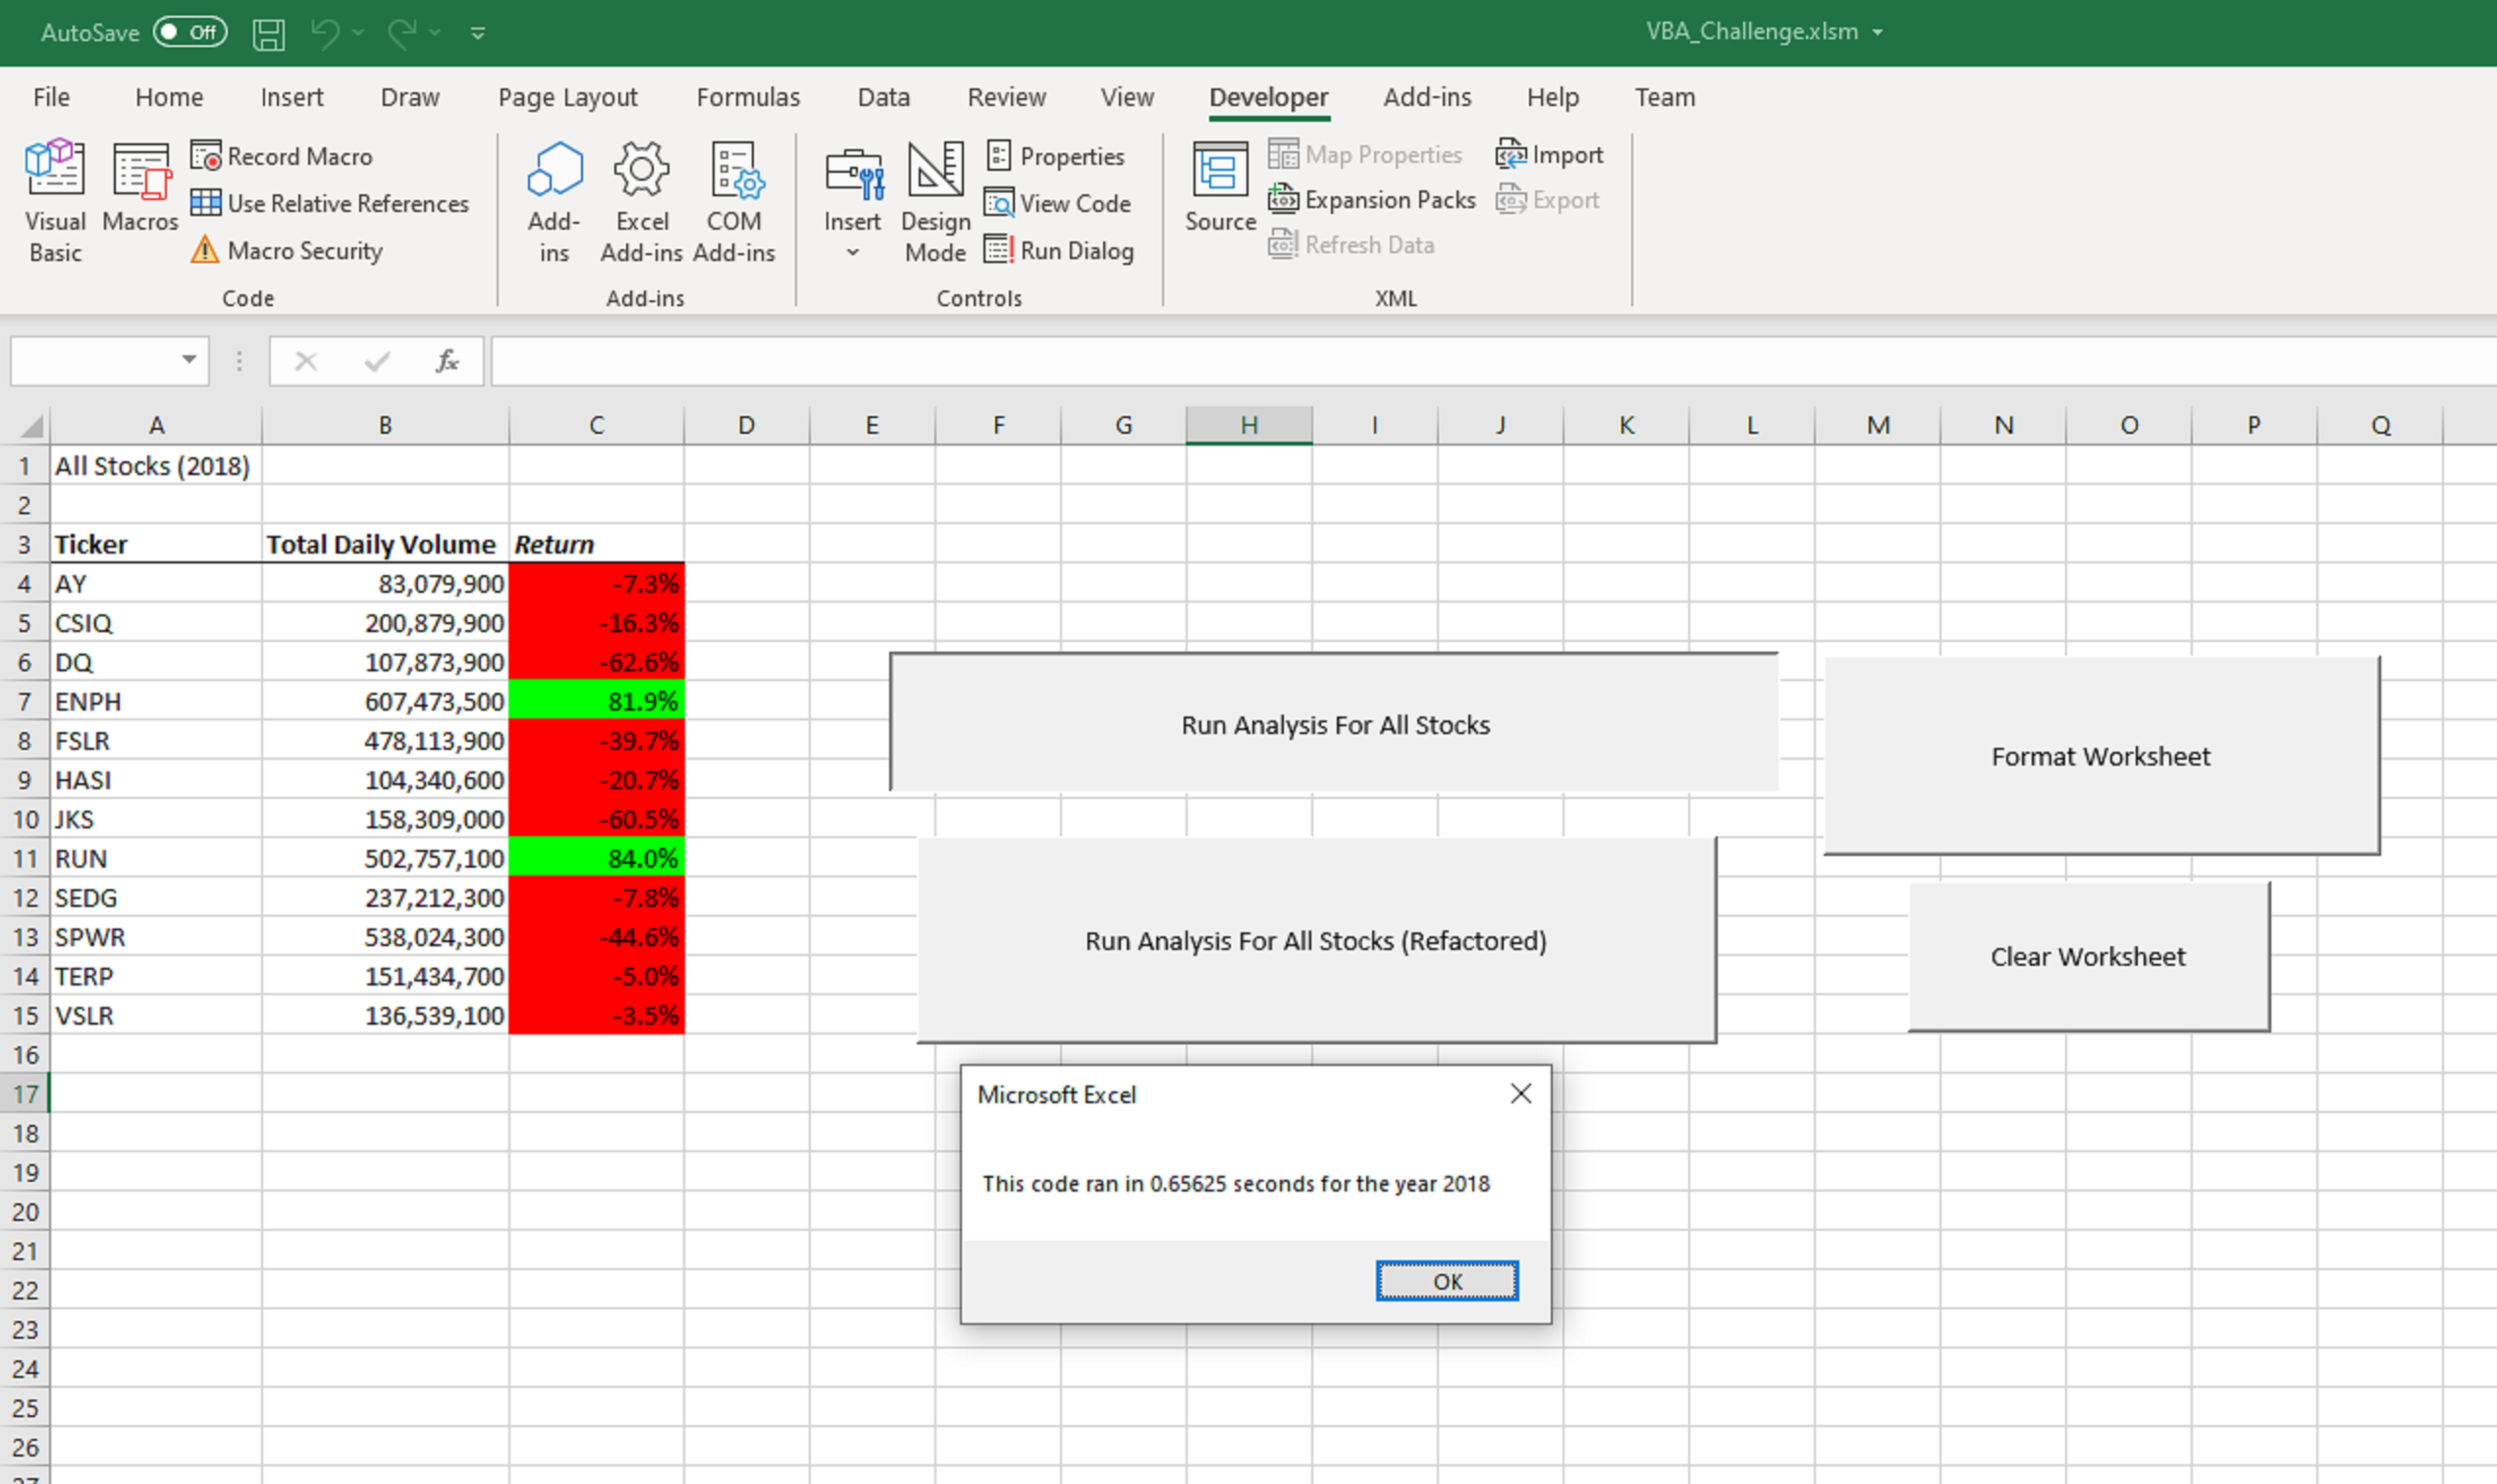2497x1484 pixels.
Task: Start Record Macro
Action: [x=282, y=156]
